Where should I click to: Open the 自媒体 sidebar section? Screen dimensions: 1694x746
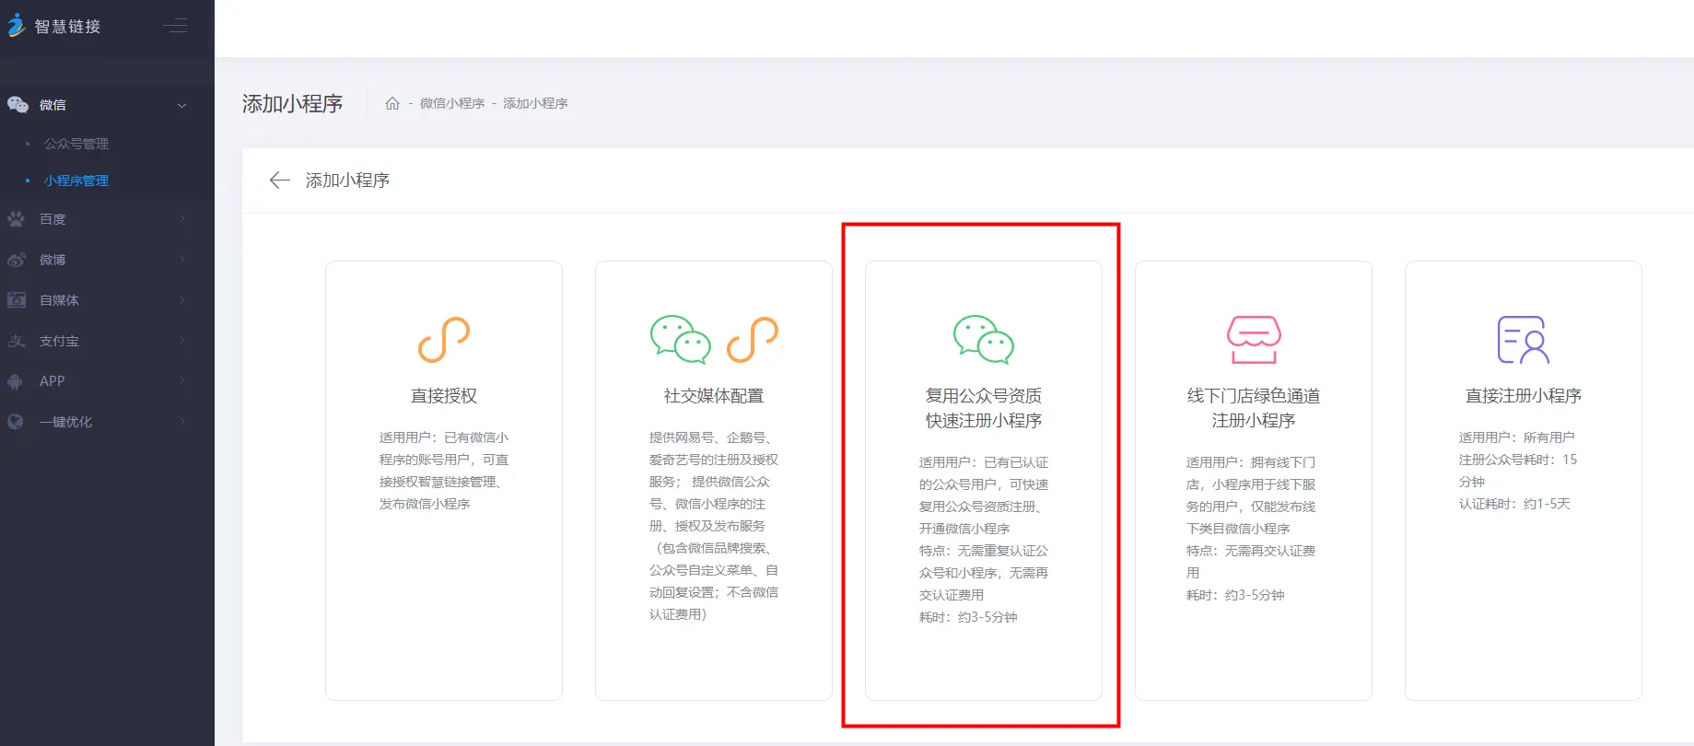[x=59, y=300]
